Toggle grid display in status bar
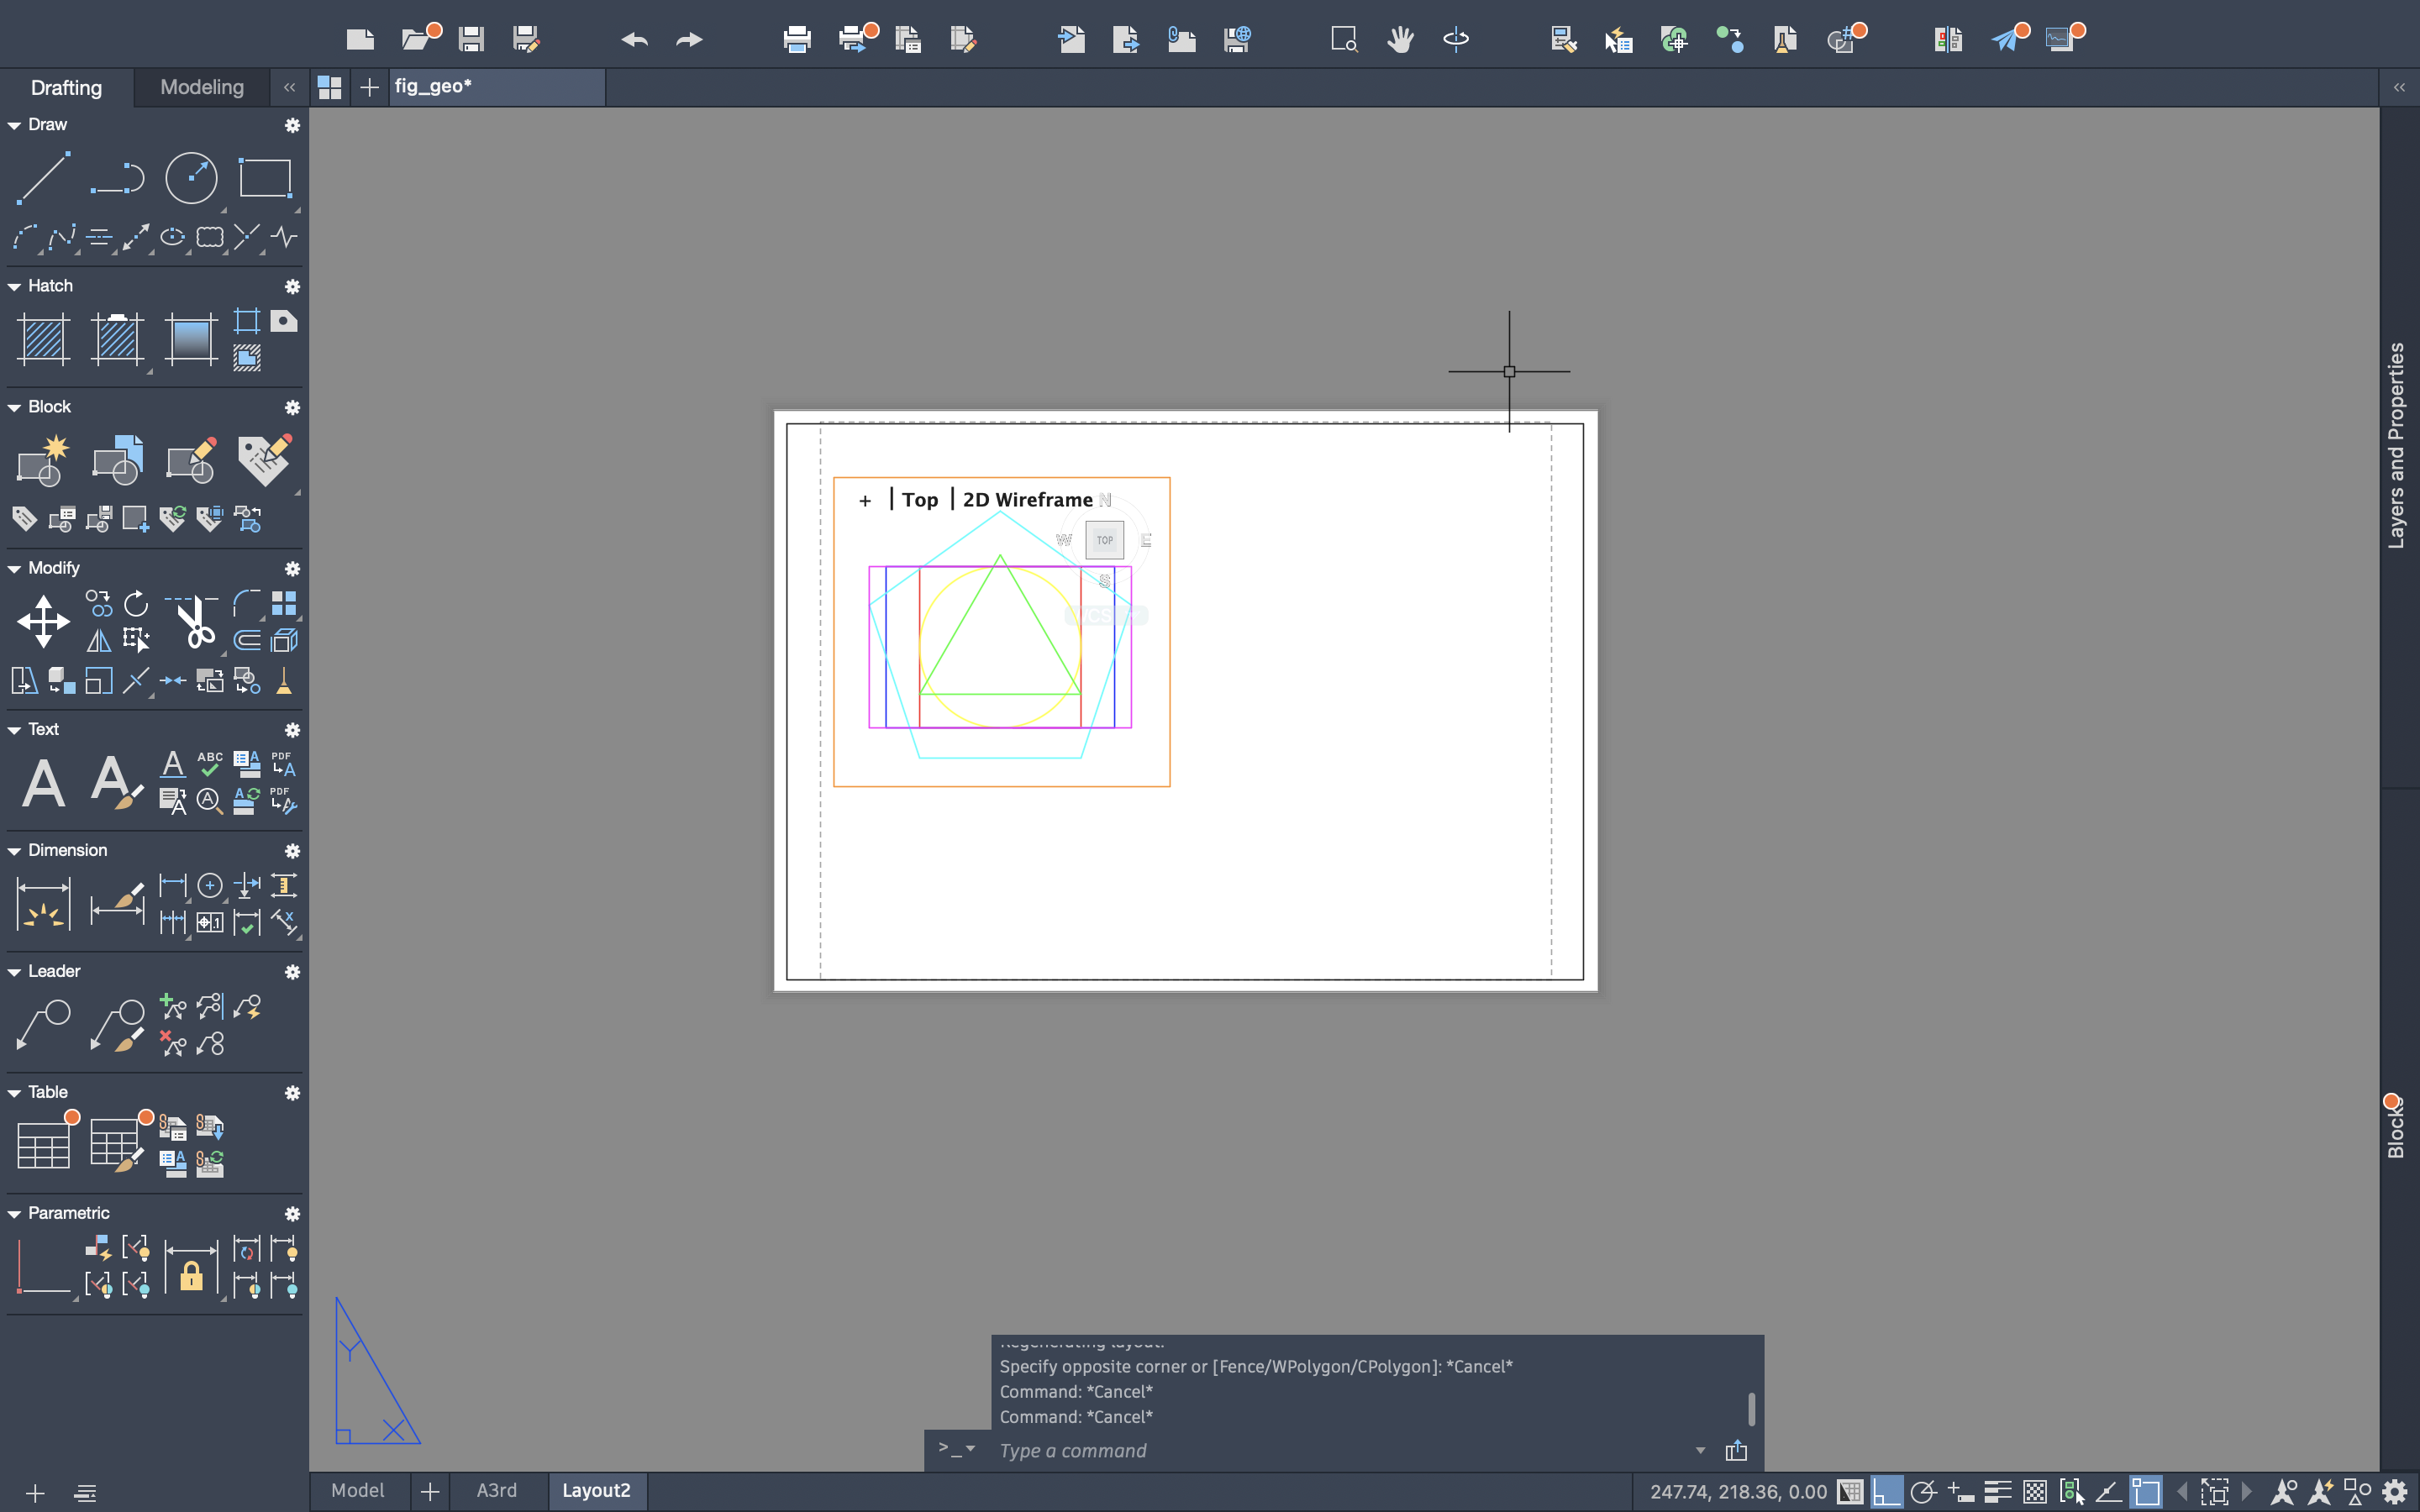The image size is (2420, 1512). [1850, 1492]
